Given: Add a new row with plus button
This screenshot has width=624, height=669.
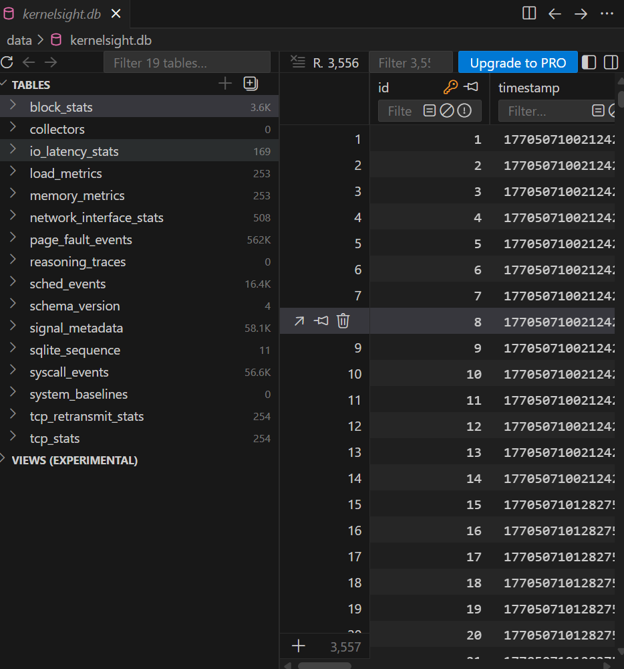Looking at the screenshot, I should pos(299,646).
